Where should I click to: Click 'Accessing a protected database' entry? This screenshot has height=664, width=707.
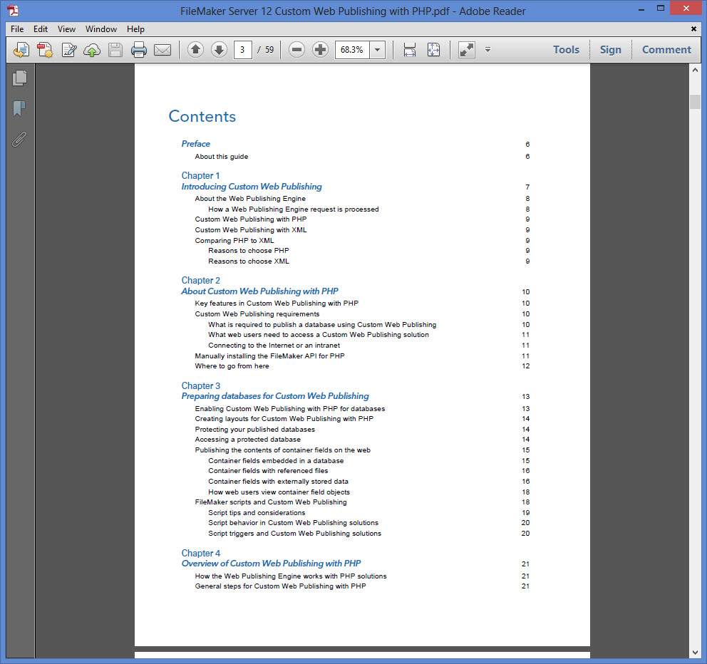pyautogui.click(x=247, y=440)
